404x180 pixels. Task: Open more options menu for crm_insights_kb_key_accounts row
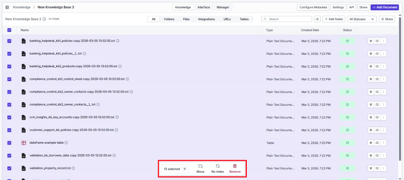click(383, 117)
